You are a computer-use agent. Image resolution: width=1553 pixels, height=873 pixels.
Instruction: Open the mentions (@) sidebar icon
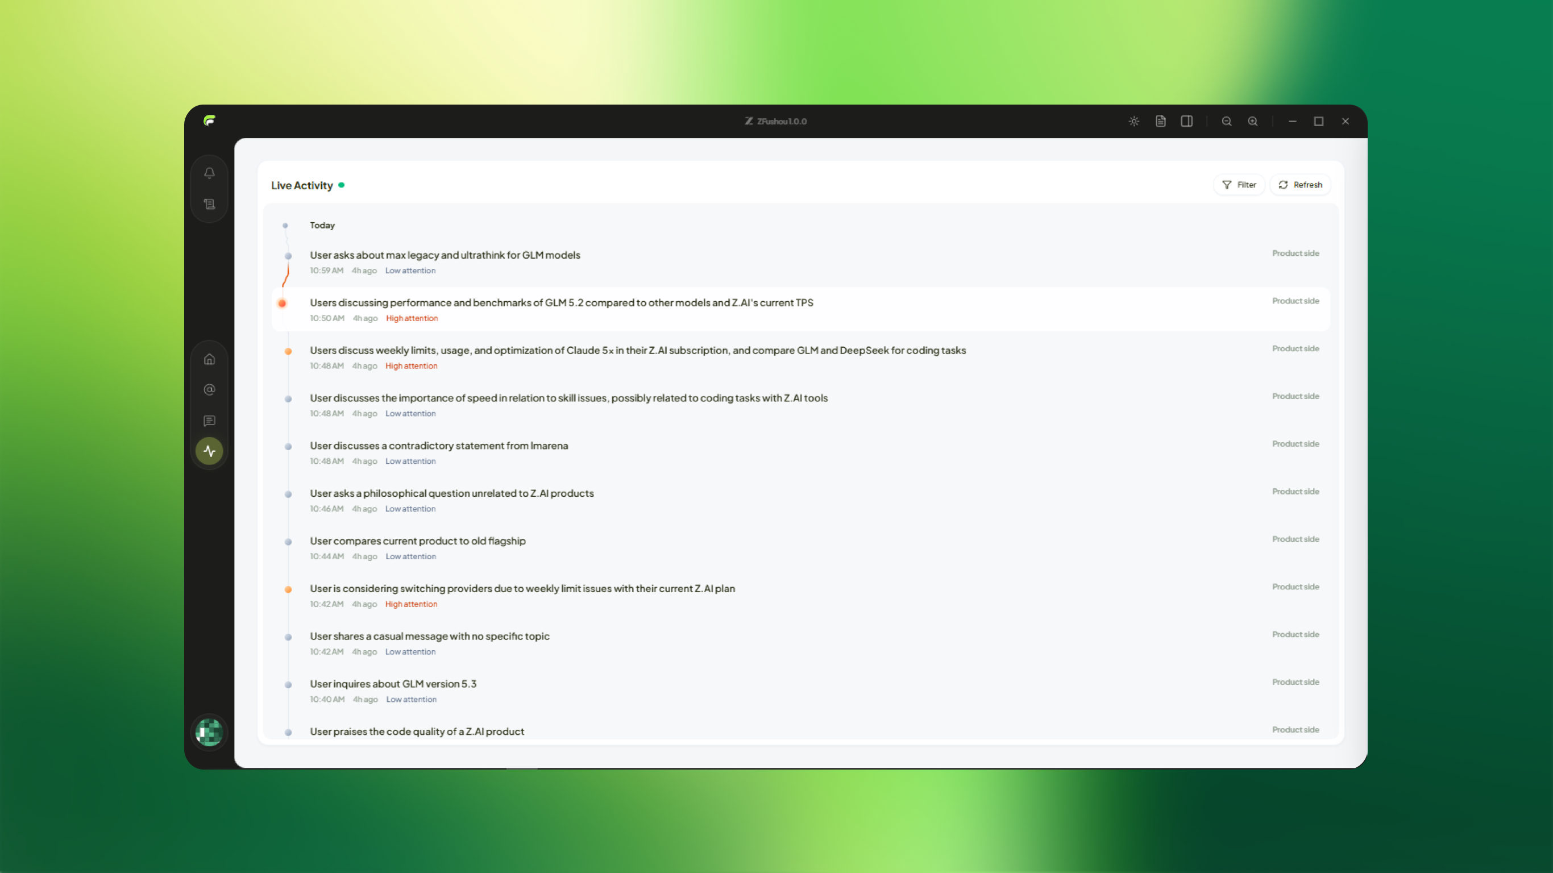pyautogui.click(x=209, y=390)
